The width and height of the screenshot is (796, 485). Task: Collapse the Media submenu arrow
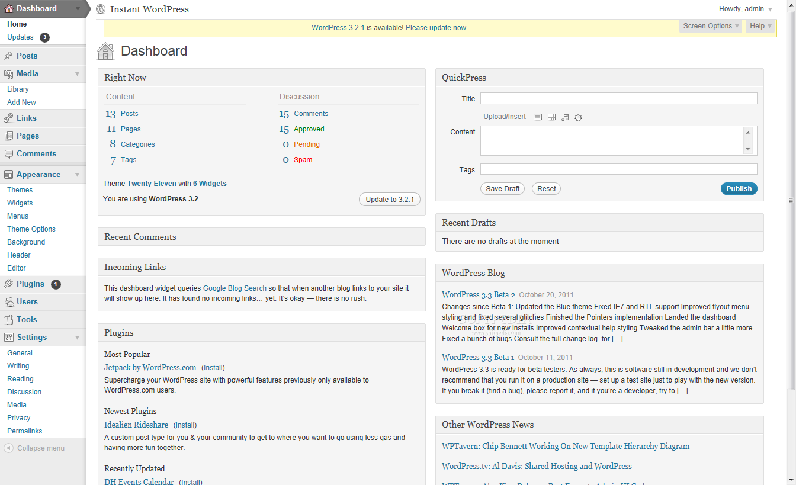(x=78, y=73)
